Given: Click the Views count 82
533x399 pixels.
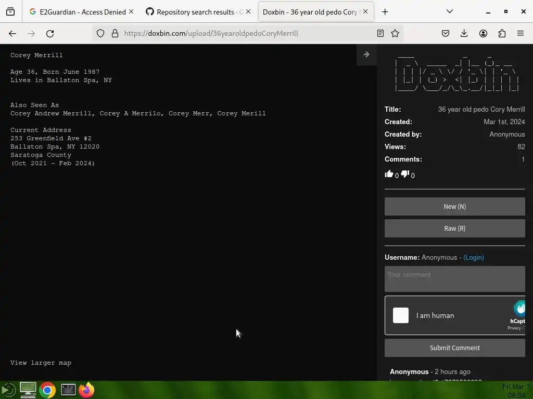Looking at the screenshot, I should point(521,147).
